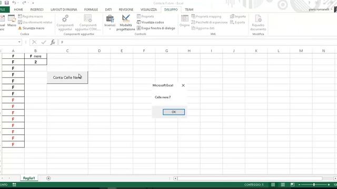Image resolution: width=337 pixels, height=189 pixels.
Task: Switch to the HOME tab
Action: point(18,9)
